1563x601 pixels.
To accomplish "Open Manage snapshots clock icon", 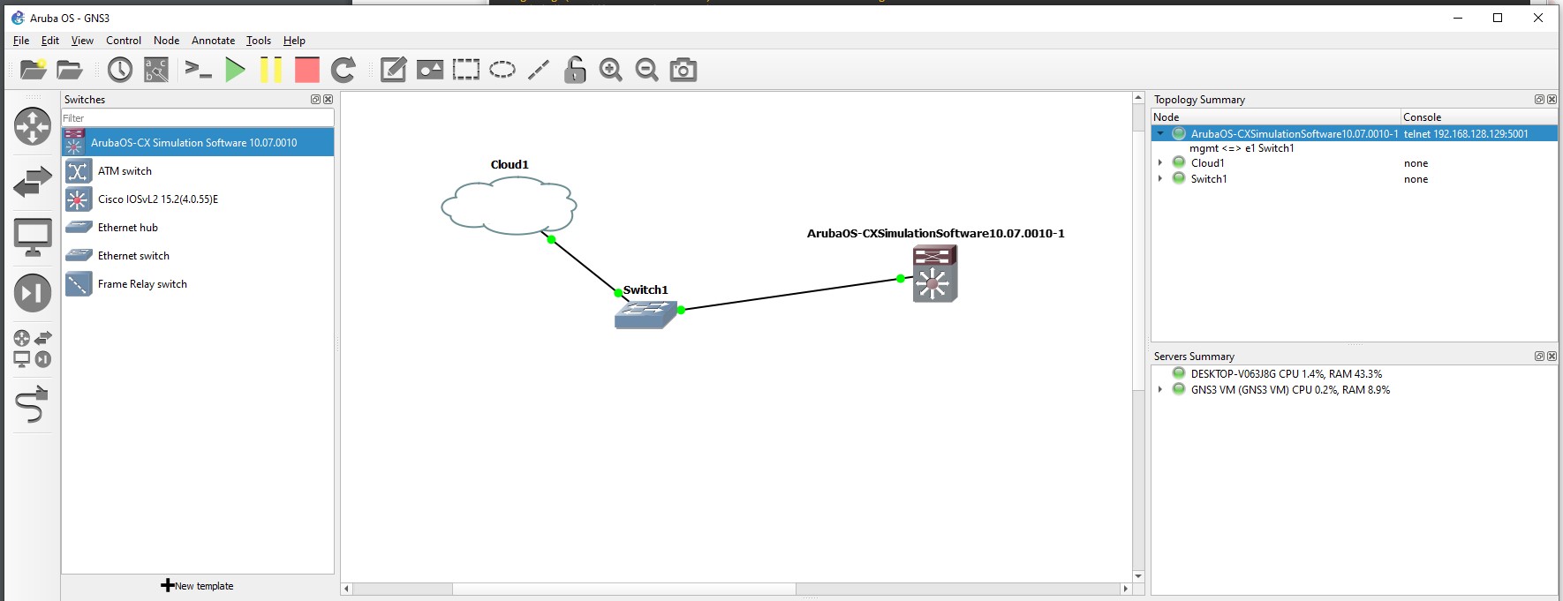I will 120,70.
